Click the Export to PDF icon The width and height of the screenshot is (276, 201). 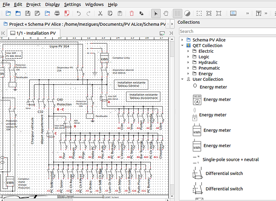(67, 13)
